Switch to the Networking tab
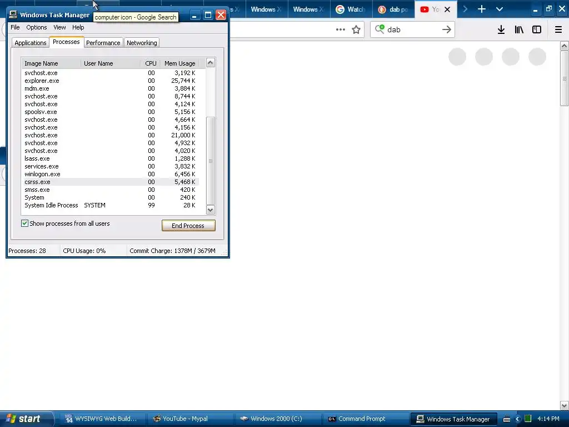Screen dimensions: 569x427 pos(142,43)
